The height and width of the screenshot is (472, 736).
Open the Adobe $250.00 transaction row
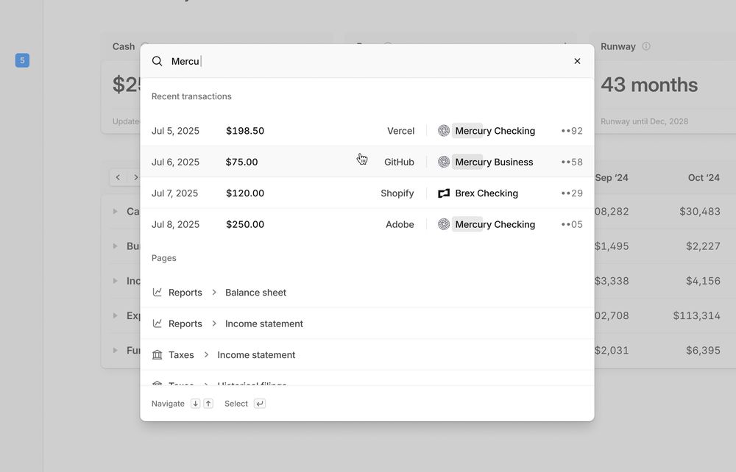[x=367, y=224]
